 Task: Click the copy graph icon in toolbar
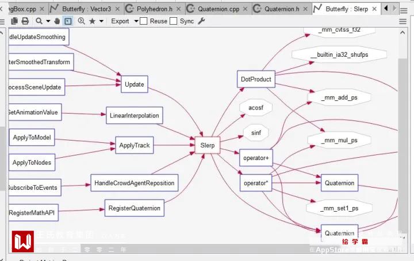(x=14, y=21)
